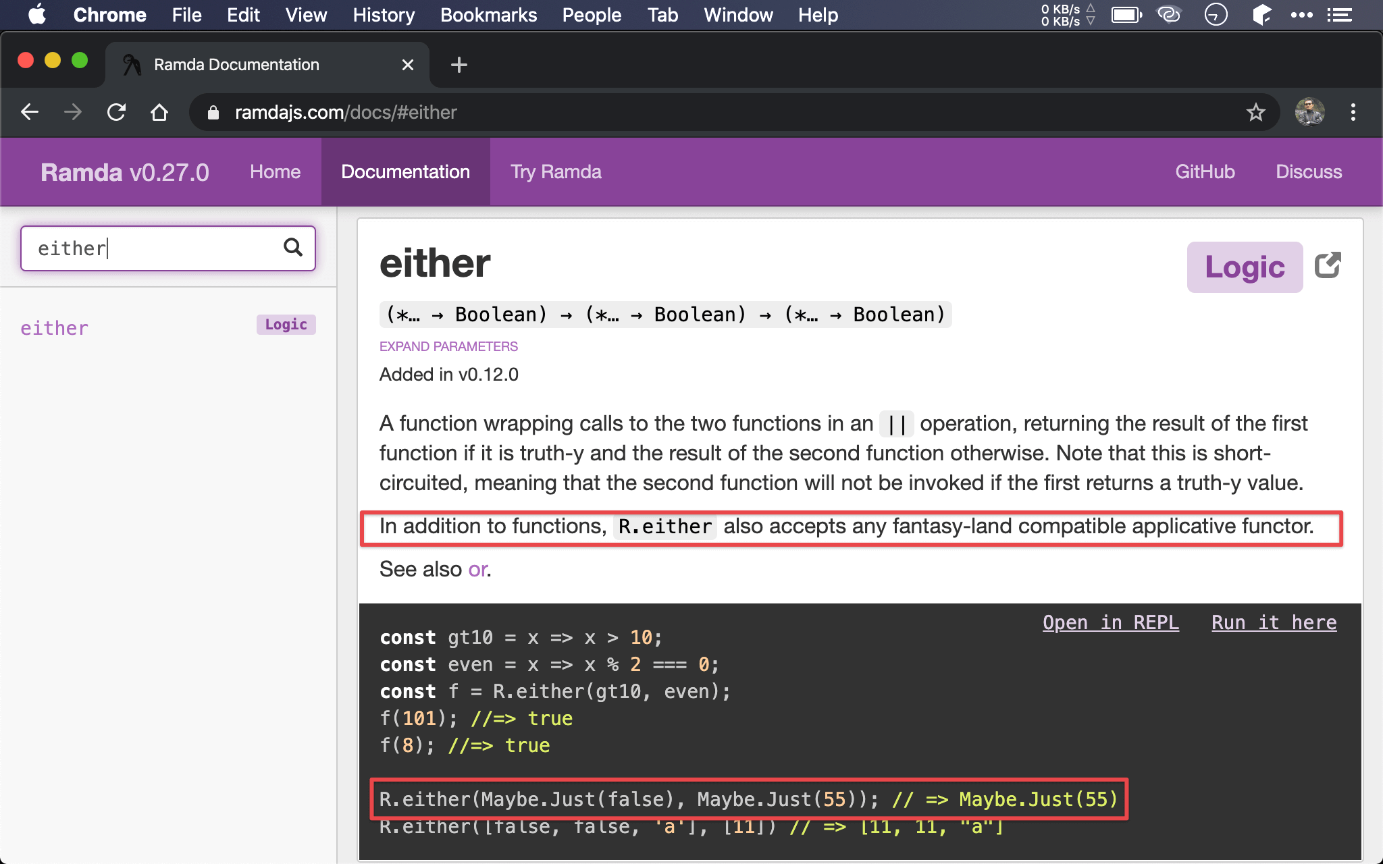Open the Chrome profile avatar
Screen dimensions: 1383x864
[x=1309, y=112]
